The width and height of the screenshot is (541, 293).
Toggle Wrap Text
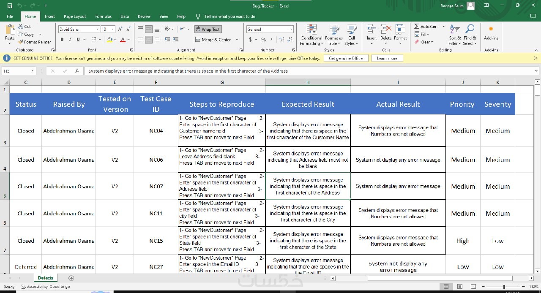point(208,29)
